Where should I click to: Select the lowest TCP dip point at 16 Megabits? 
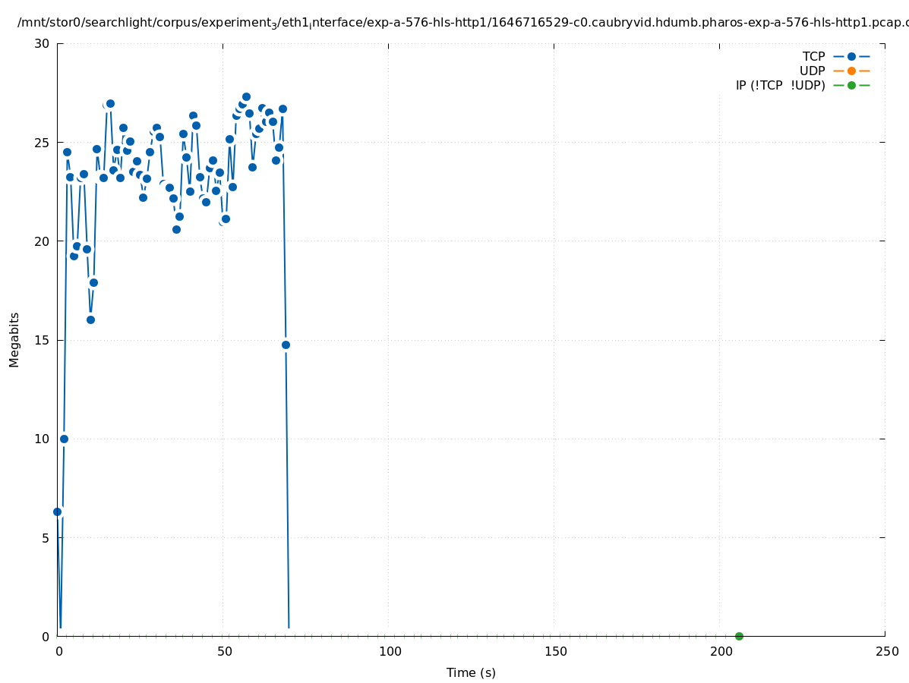(x=90, y=319)
